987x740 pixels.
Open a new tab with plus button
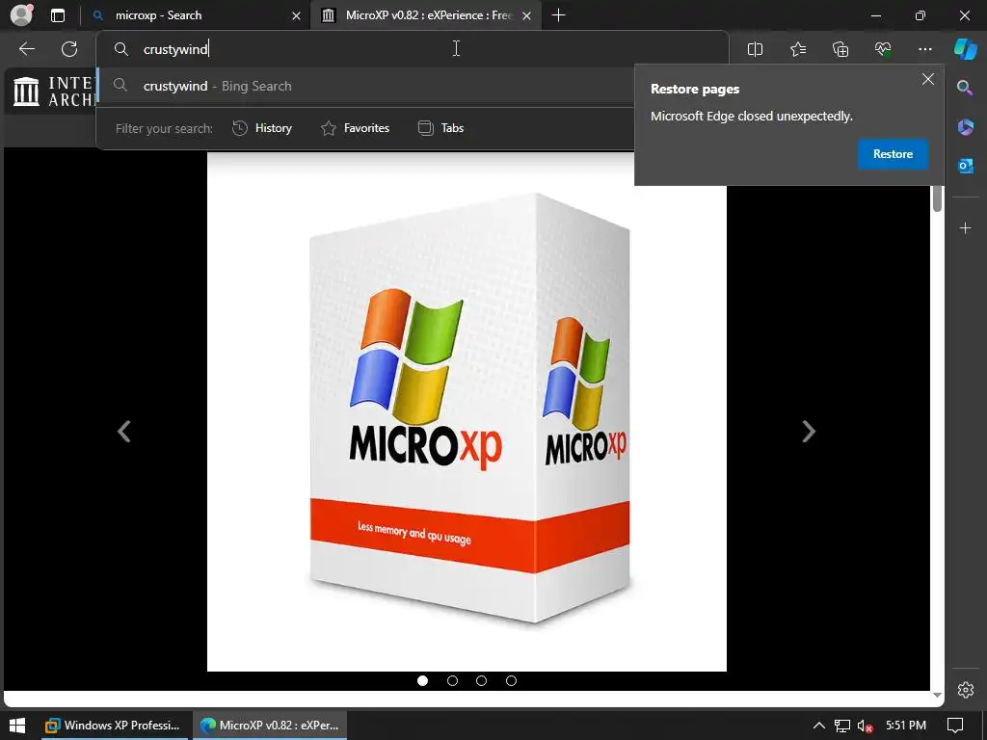click(558, 15)
